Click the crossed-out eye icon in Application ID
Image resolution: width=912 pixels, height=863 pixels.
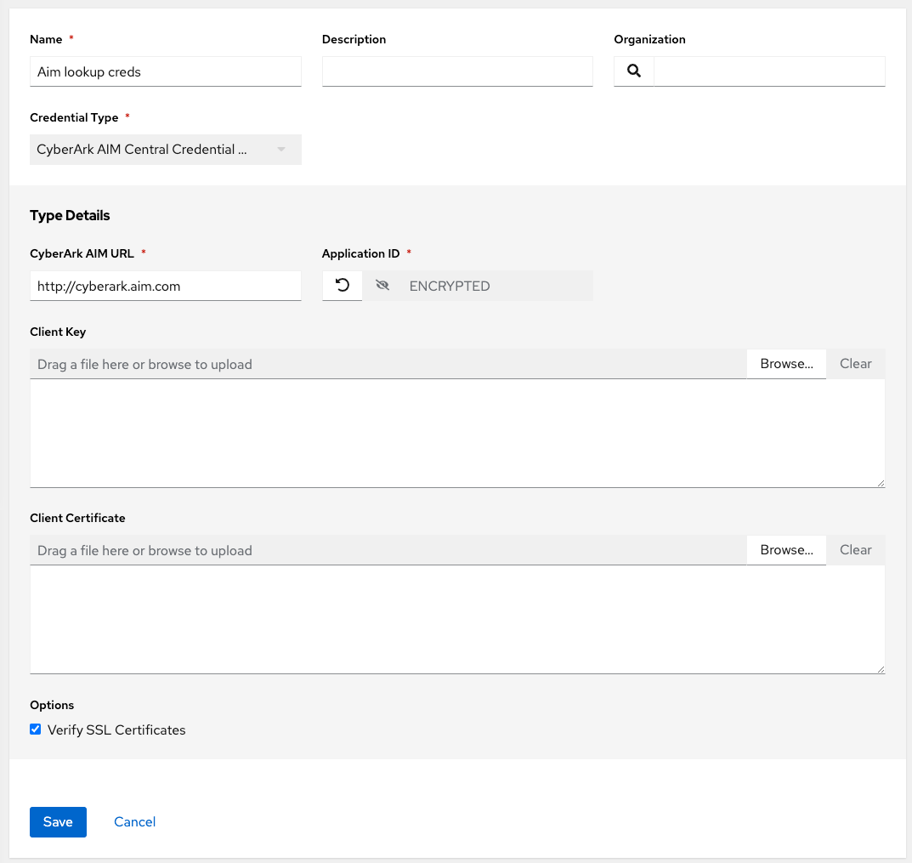(x=382, y=286)
